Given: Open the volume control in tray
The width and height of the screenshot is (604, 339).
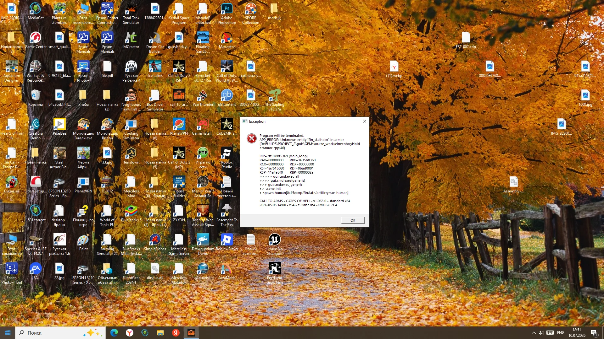Looking at the screenshot, I should coord(541,333).
